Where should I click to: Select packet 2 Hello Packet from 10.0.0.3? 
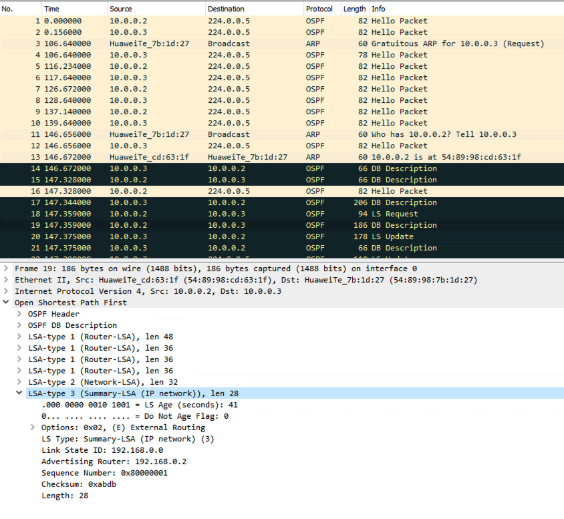(x=282, y=32)
